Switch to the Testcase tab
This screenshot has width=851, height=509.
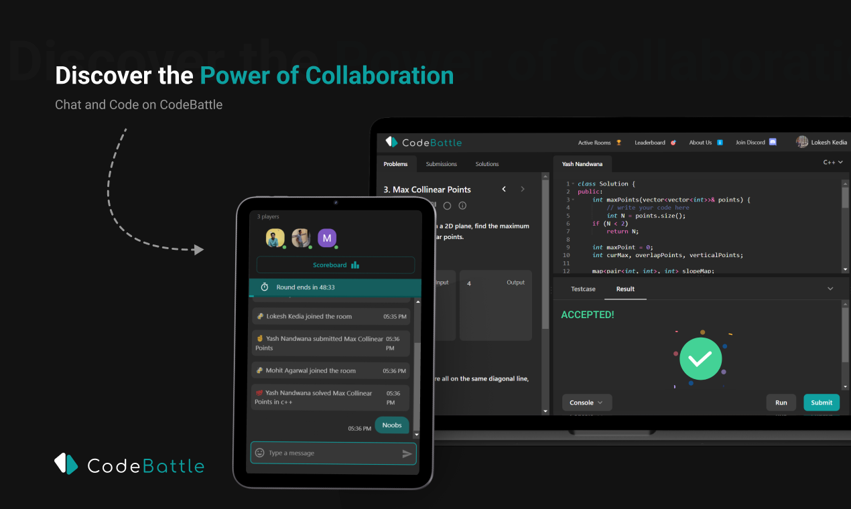(583, 289)
